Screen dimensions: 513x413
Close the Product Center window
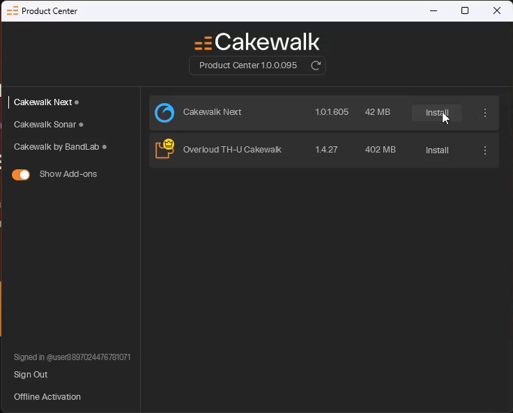(x=497, y=10)
